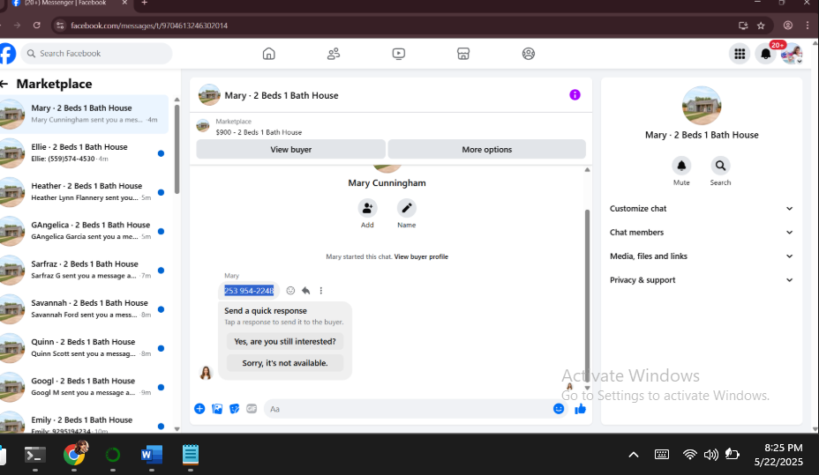Open the account profile picture menu

click(792, 54)
